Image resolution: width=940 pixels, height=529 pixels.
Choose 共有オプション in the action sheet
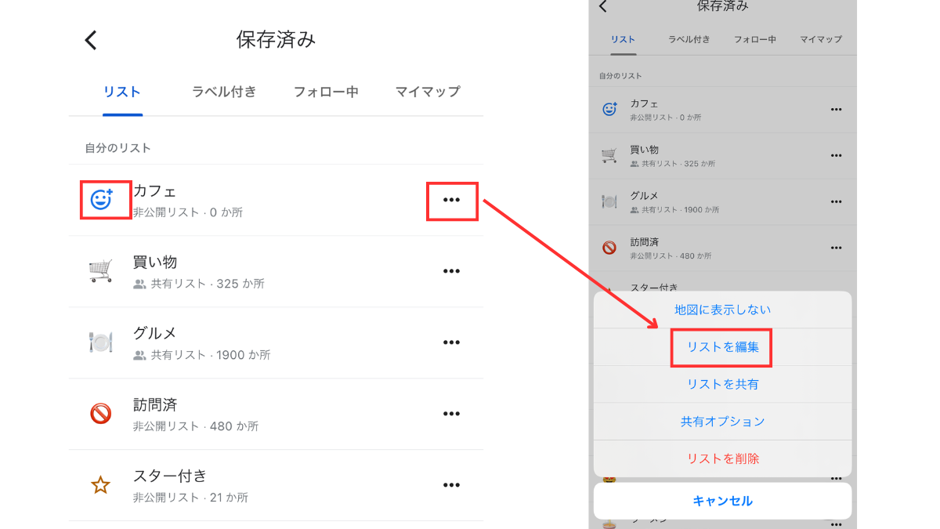[x=722, y=422]
